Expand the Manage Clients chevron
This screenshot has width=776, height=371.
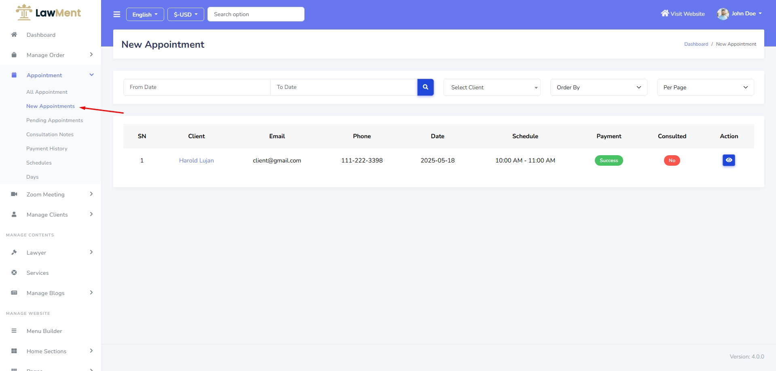click(91, 214)
